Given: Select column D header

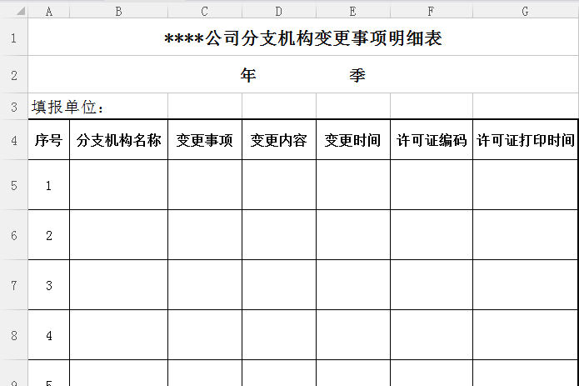Looking at the screenshot, I should [x=279, y=11].
